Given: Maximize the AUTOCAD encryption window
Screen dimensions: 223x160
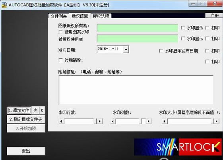Looking at the screenshot, I should 202,4.
